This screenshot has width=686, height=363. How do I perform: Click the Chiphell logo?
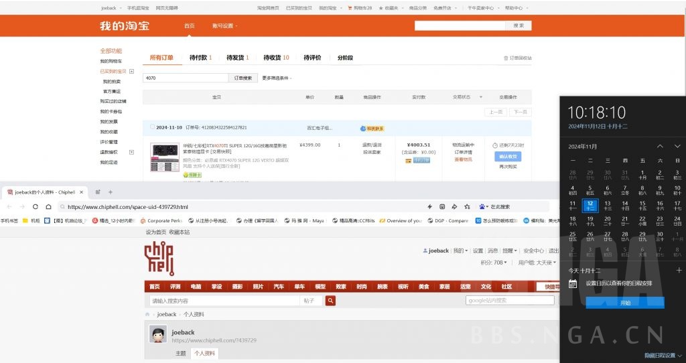tap(159, 259)
